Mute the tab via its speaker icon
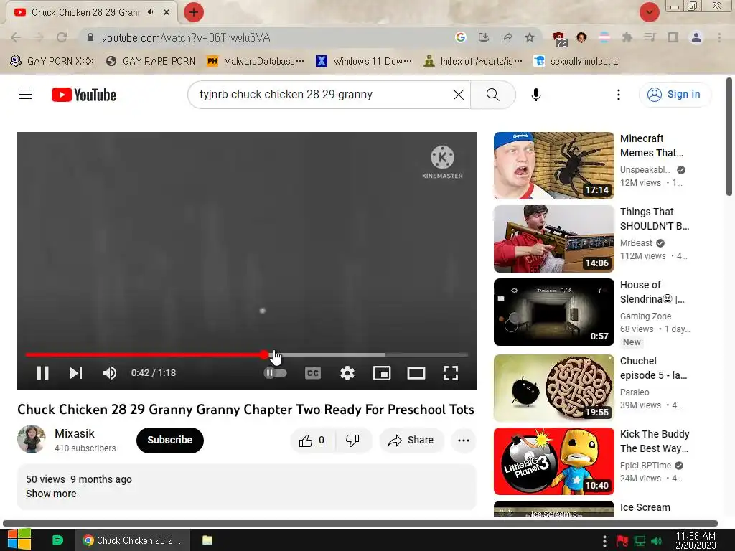735x551 pixels. coord(151,12)
